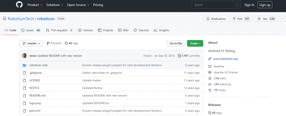Click the fork icon next to 797 forks
The height and width of the screenshot is (116, 286).
[x=210, y=90]
